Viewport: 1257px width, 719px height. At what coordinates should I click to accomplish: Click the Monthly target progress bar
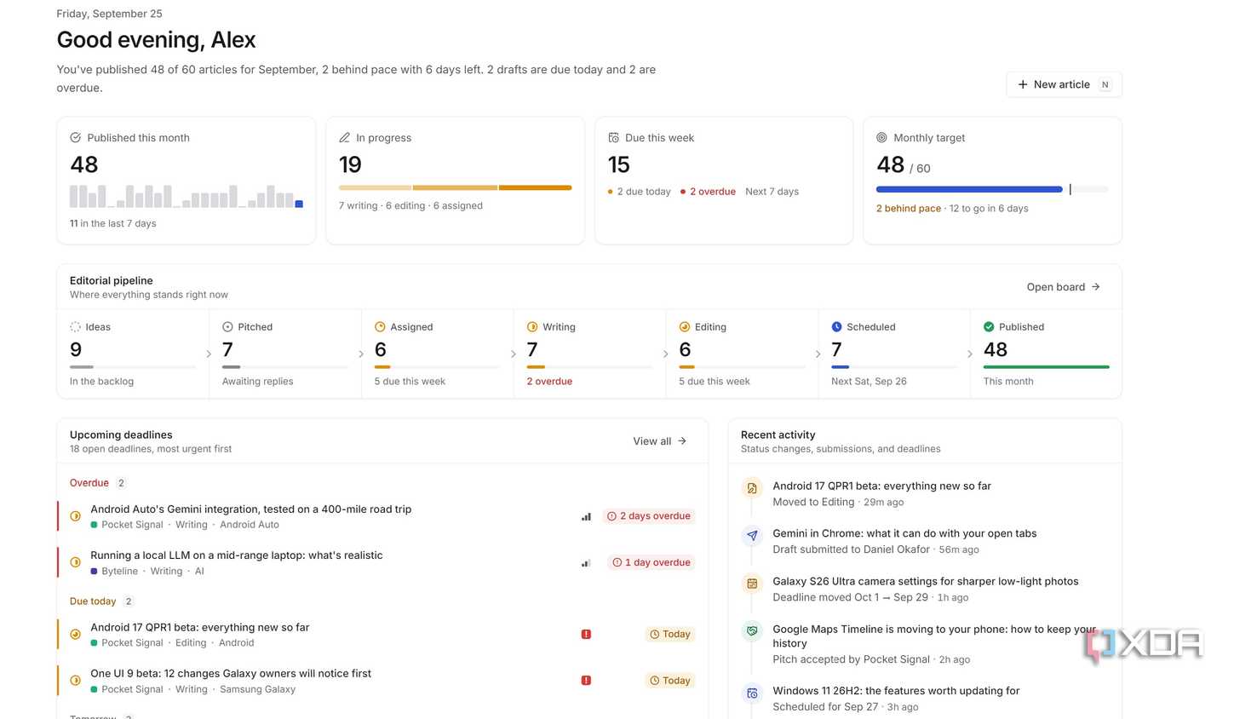(992, 189)
